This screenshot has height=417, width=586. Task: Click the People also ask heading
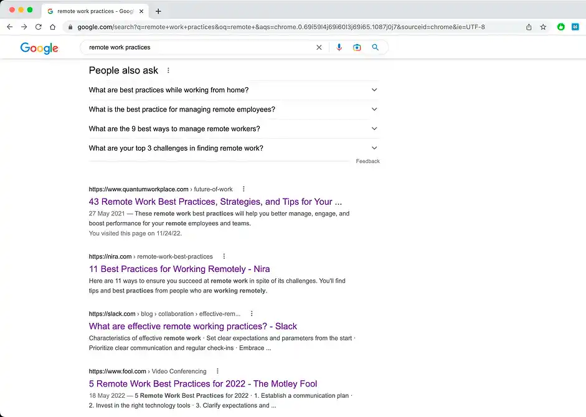[123, 70]
